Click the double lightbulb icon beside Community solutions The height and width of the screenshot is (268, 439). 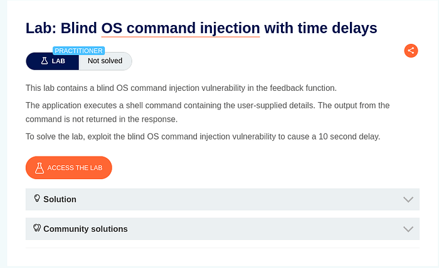pos(37,228)
